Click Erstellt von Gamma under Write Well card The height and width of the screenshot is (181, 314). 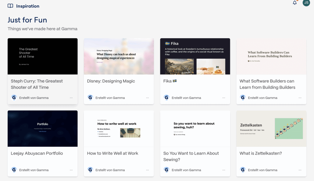pos(110,170)
